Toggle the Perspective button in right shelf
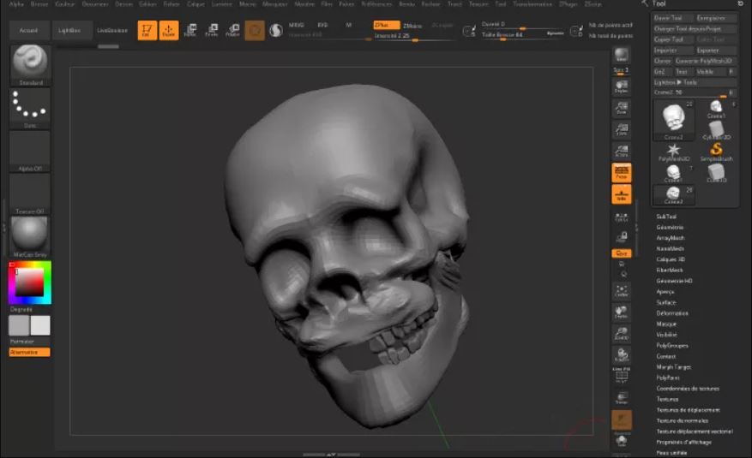 622,173
